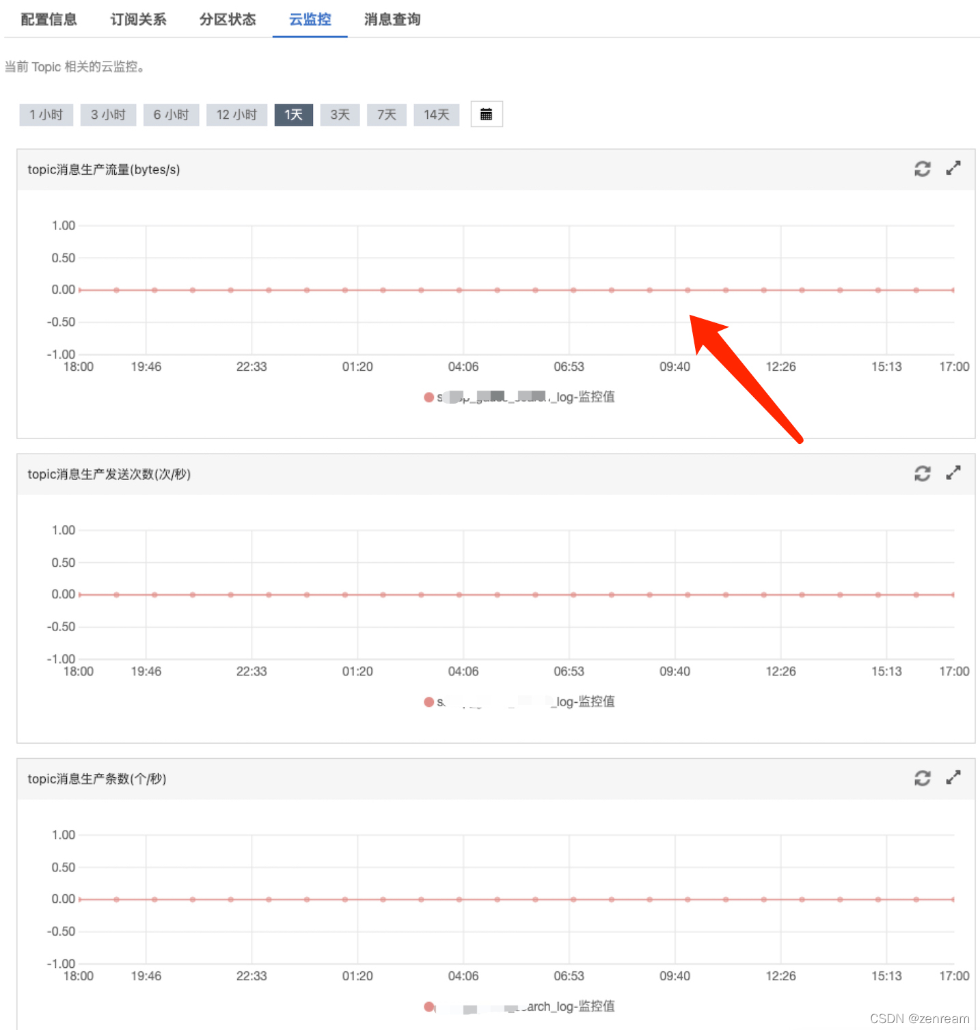Set time range to 6 小时

click(171, 115)
